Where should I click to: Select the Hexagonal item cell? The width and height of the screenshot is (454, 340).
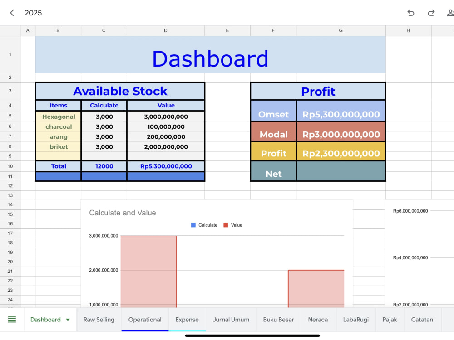tap(58, 117)
